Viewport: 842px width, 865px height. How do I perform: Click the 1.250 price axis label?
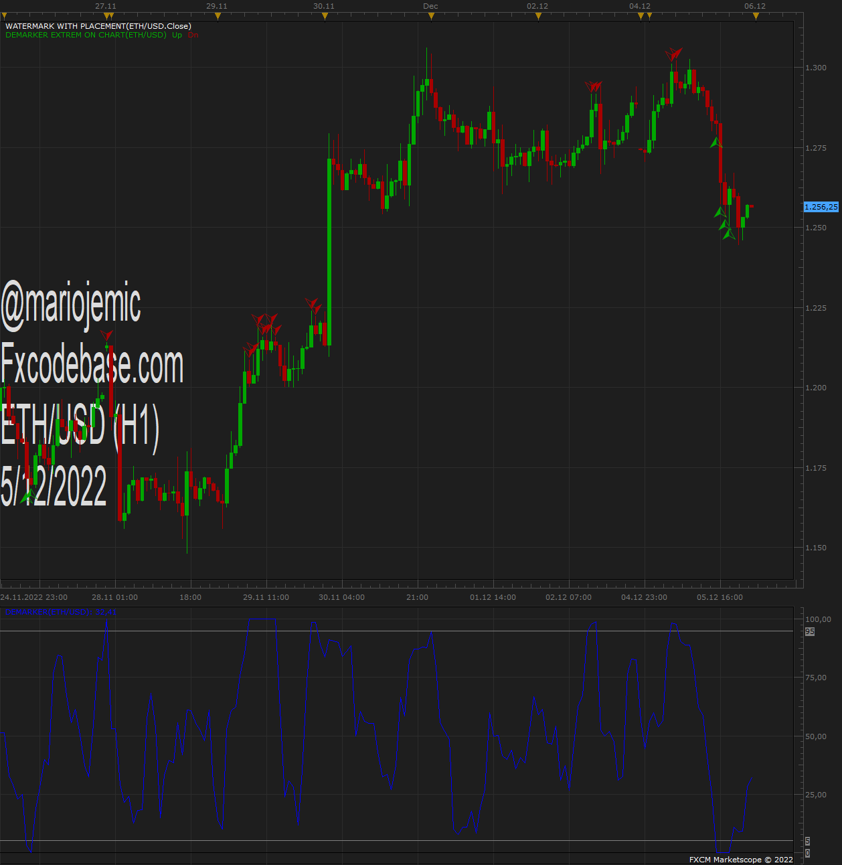point(815,228)
